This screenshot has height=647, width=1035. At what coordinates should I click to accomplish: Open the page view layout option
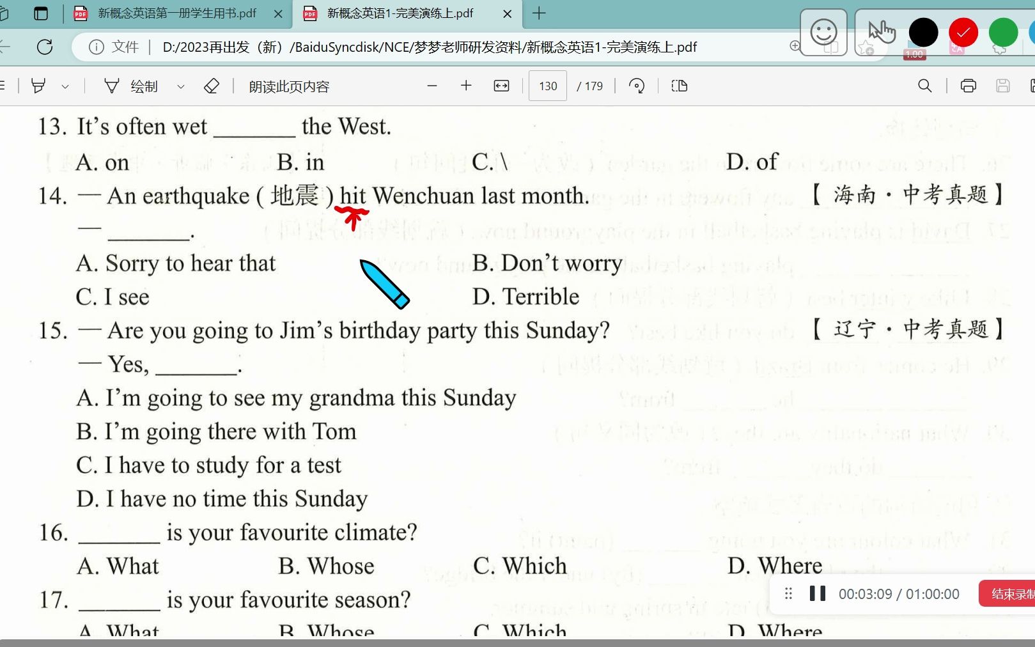point(680,86)
